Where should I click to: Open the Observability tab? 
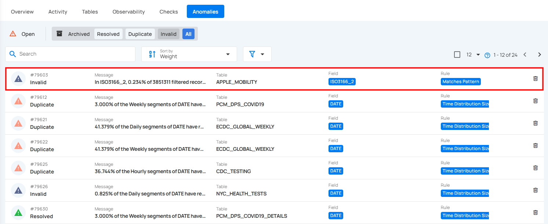point(128,12)
